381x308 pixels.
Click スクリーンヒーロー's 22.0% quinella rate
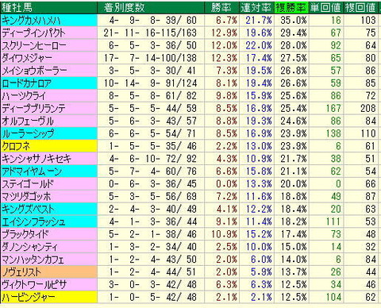(x=259, y=45)
